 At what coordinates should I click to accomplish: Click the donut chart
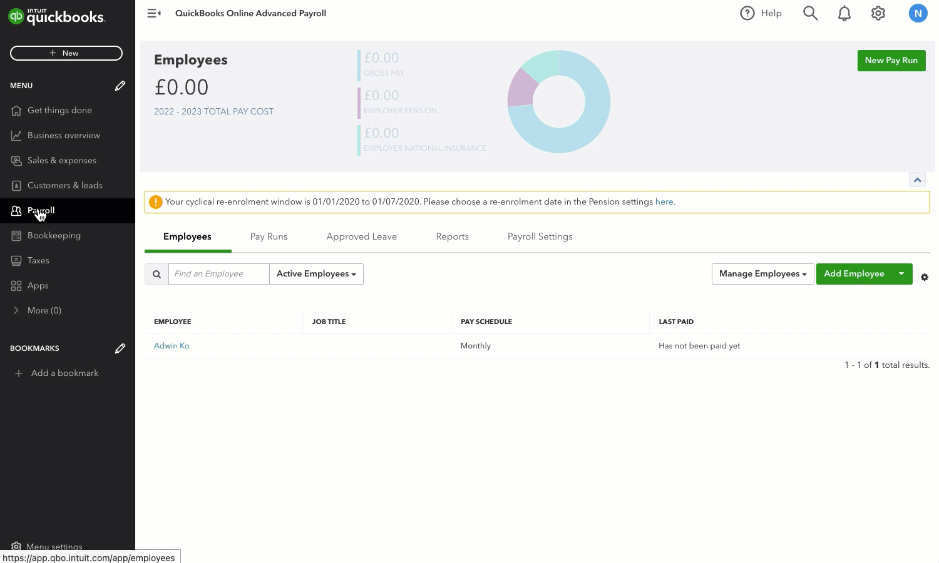pos(559,101)
